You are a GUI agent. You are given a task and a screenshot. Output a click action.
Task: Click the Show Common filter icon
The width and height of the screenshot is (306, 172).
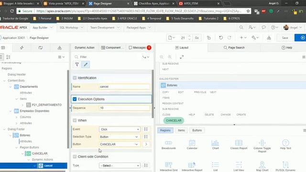click(77, 64)
